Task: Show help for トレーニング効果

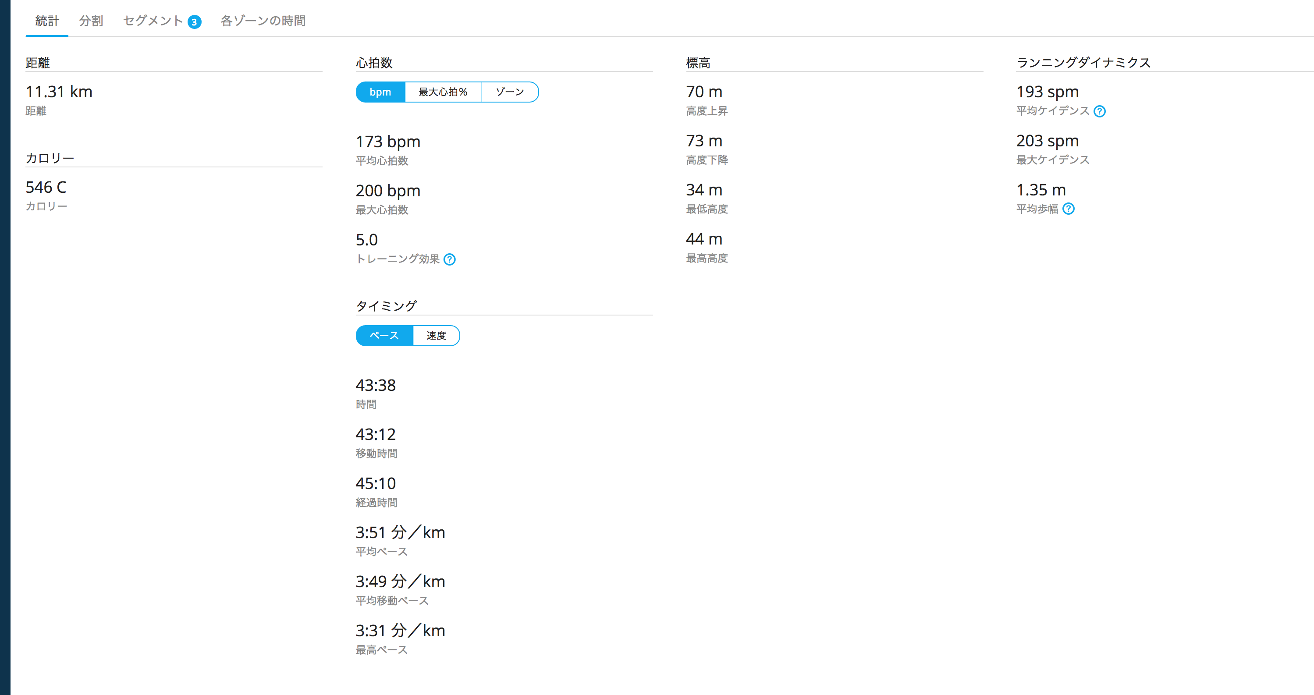Action: pos(449,259)
